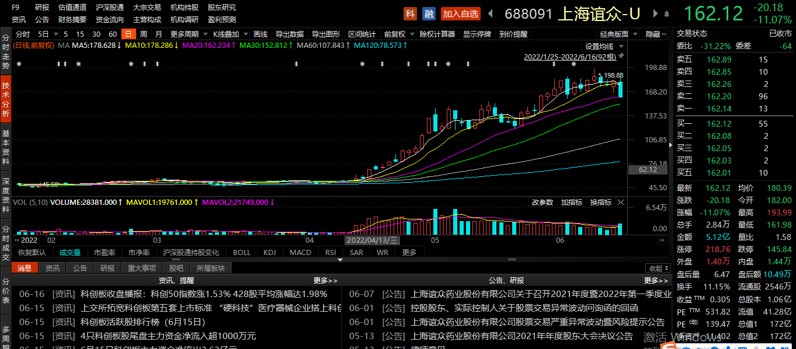
Task: Switch to the 重大事项 tab
Action: (x=142, y=268)
